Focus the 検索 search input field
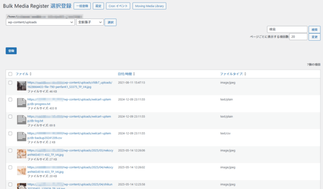 point(287,29)
